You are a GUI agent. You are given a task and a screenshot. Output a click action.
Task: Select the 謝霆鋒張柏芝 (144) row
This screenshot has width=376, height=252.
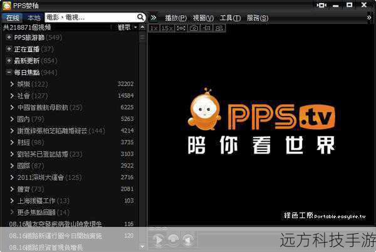pyautogui.click(x=71, y=130)
